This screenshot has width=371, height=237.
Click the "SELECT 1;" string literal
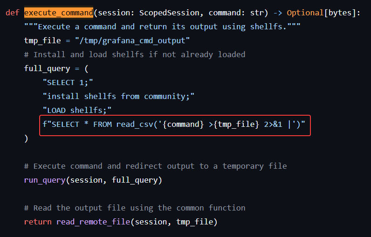pyautogui.click(x=68, y=83)
